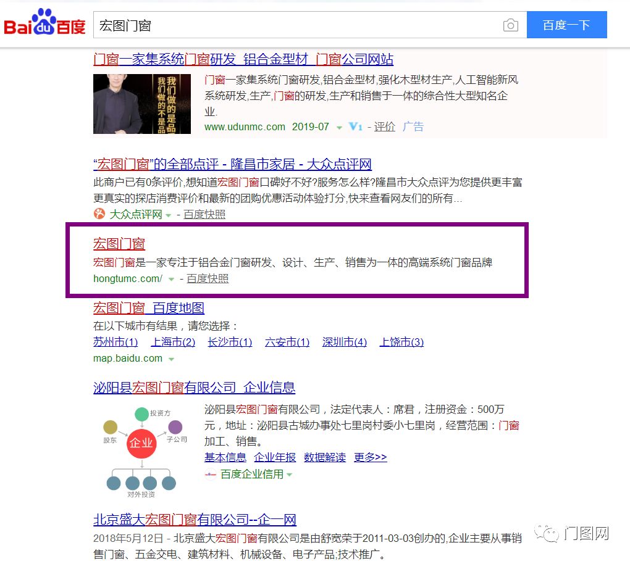Screen dimensions: 630x561
Task: Click the 广告 label in ad result
Action: [x=413, y=127]
